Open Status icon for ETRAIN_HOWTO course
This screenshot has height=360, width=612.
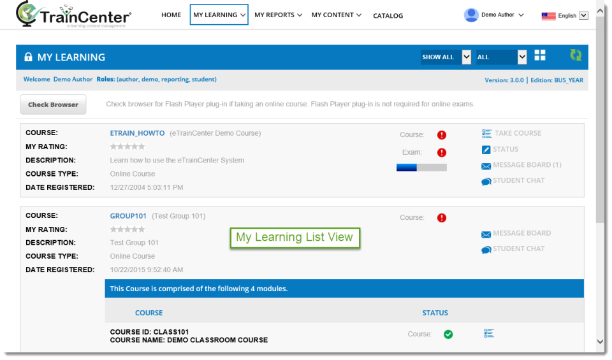(486, 150)
